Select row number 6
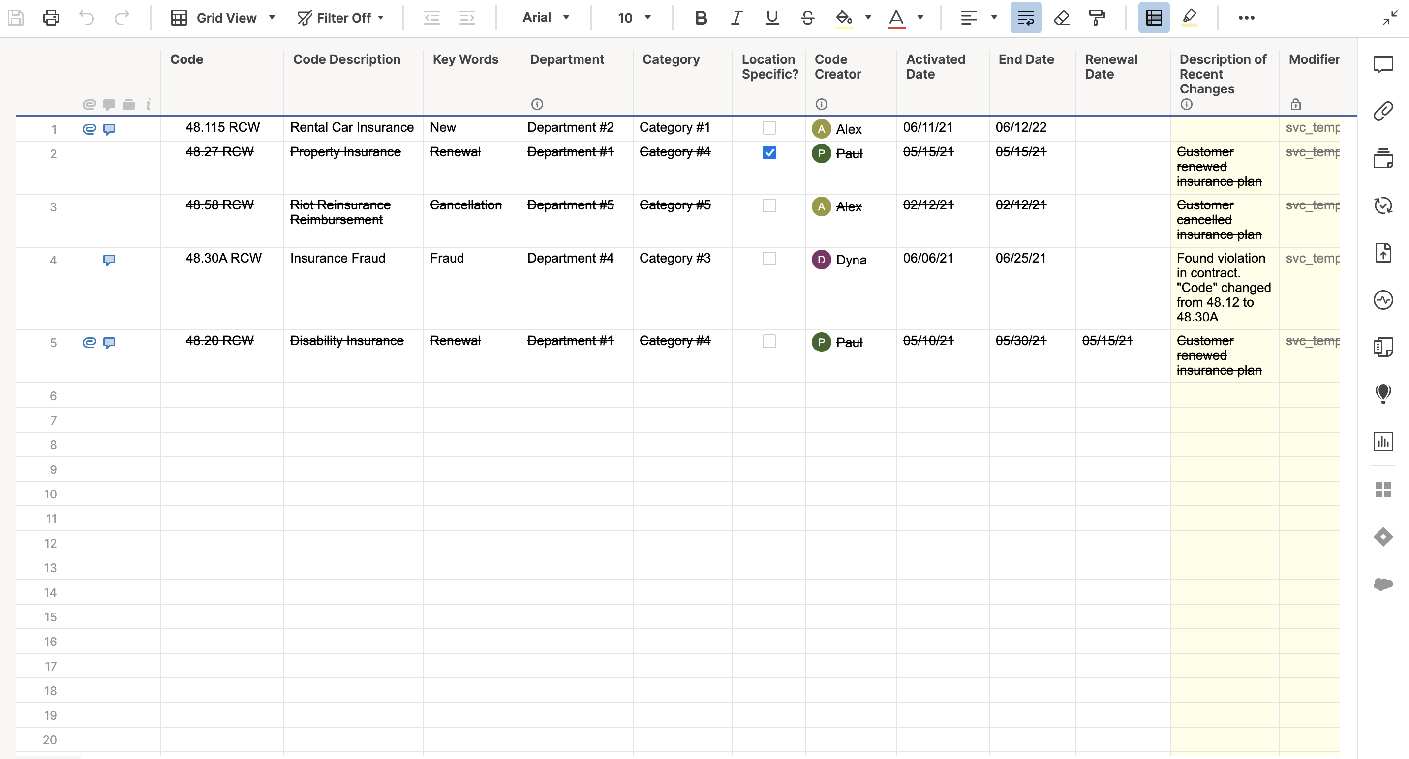This screenshot has height=759, width=1409. tap(53, 396)
